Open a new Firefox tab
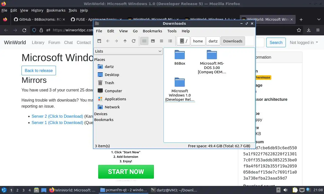This screenshot has width=324, height=194. [301, 19]
